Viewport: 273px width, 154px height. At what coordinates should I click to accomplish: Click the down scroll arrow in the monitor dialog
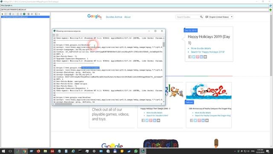point(164,102)
